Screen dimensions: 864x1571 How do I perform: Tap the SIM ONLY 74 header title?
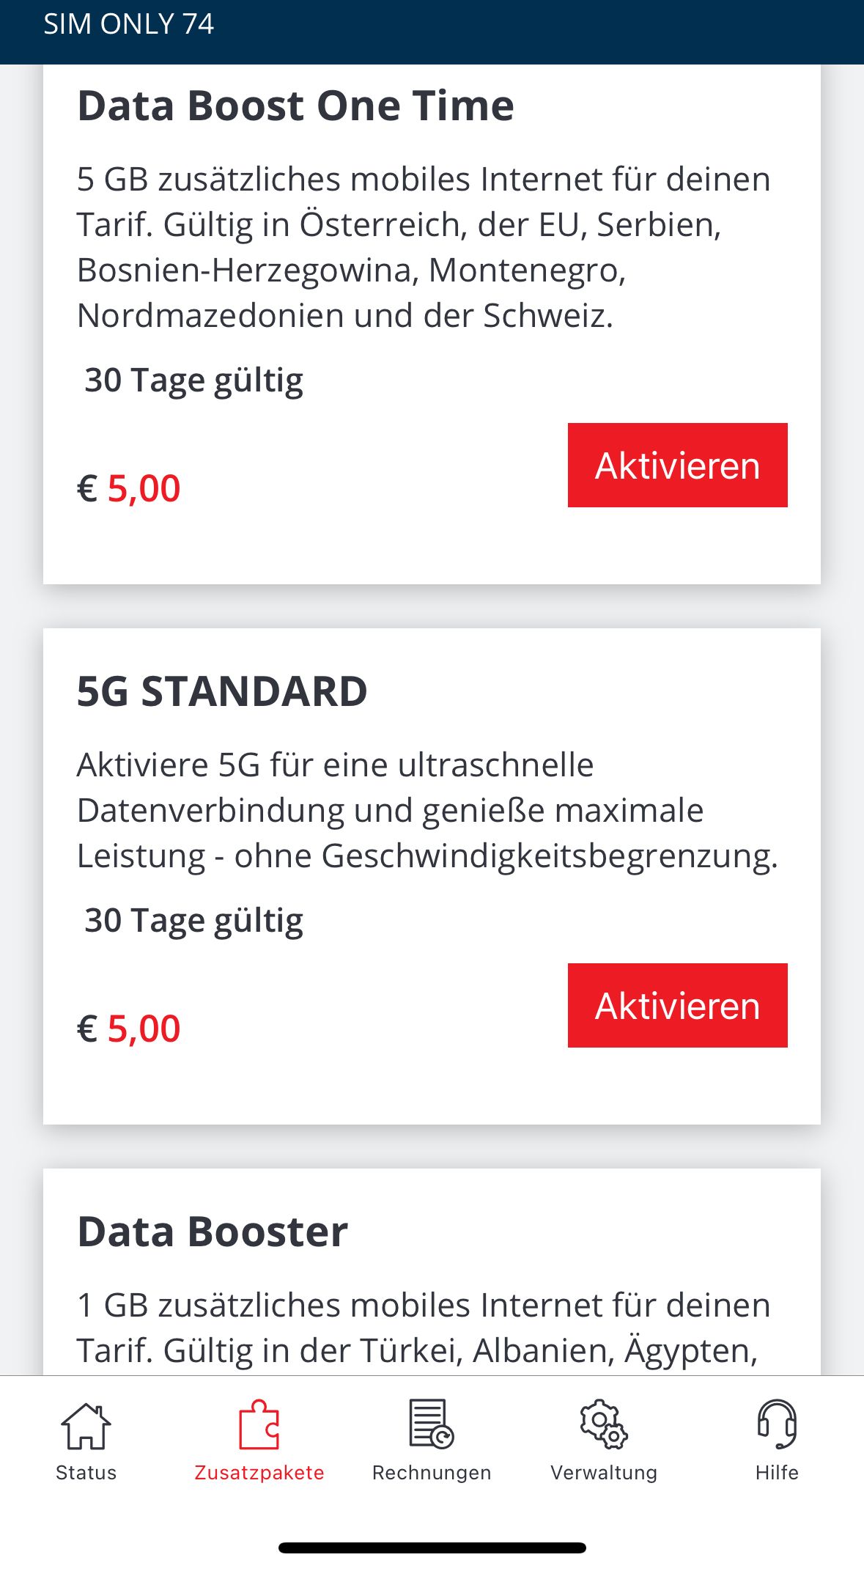pos(129,24)
